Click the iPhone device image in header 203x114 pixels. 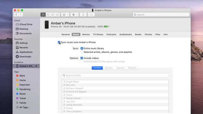pyautogui.click(x=47, y=25)
